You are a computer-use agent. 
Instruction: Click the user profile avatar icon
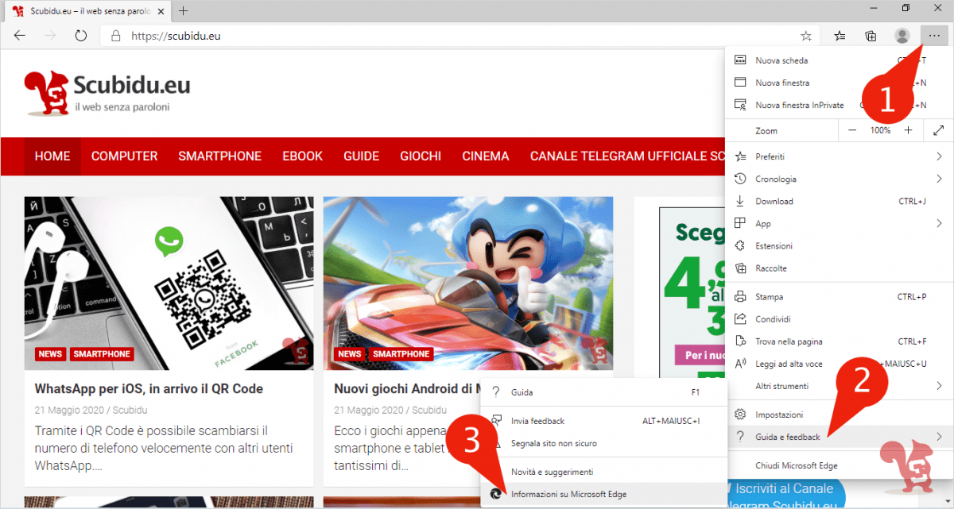click(x=902, y=36)
